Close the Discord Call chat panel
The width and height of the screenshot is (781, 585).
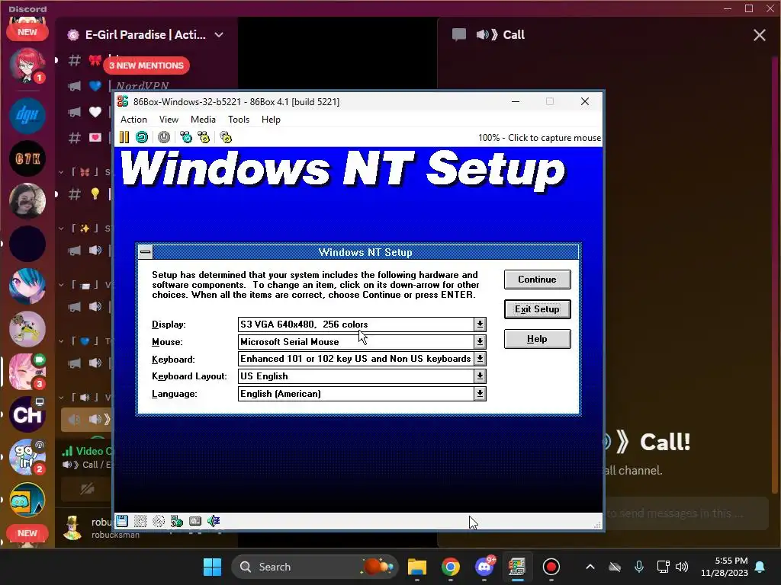[759, 35]
